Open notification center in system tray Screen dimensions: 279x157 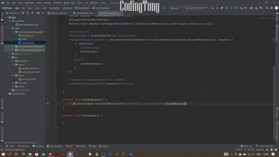273,154
